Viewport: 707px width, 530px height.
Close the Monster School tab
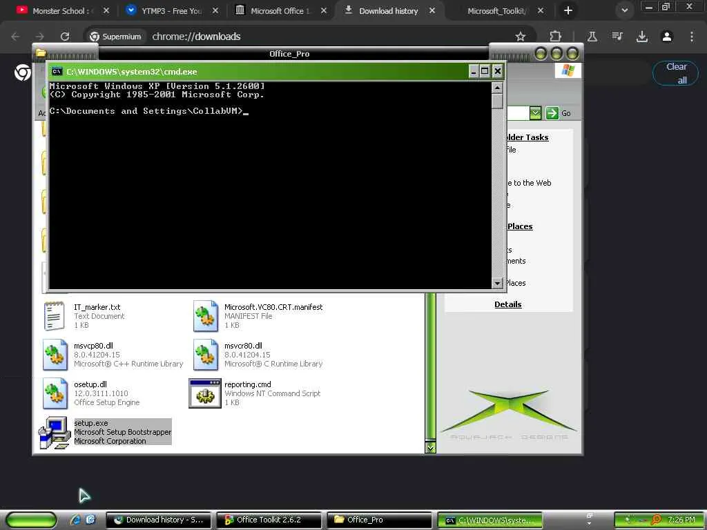coord(106,10)
